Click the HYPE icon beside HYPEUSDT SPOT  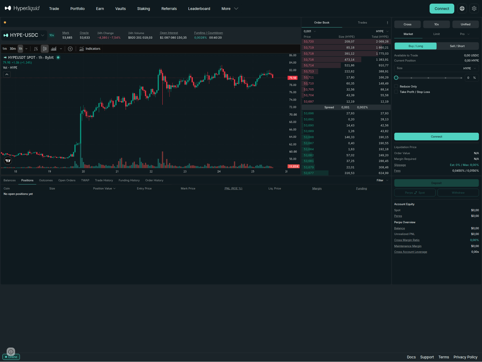click(x=5, y=57)
